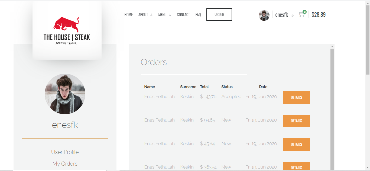Viewport: 370px width, 171px height.
Task: View details of the $94.65 order
Action: click(296, 121)
